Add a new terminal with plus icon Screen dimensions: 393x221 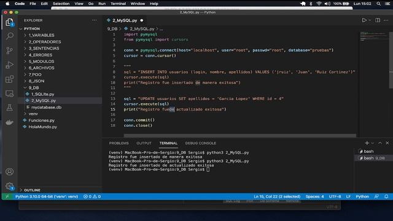[x=367, y=143]
